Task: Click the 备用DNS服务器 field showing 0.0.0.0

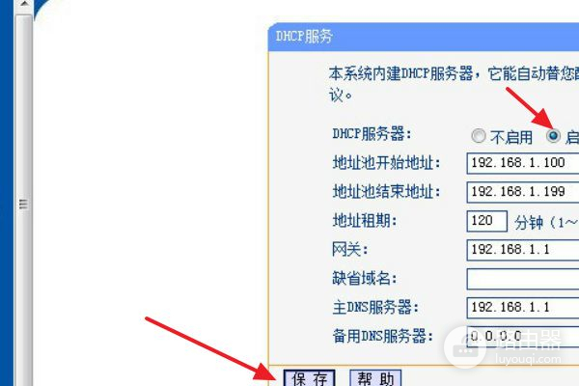Action: pyautogui.click(x=523, y=337)
